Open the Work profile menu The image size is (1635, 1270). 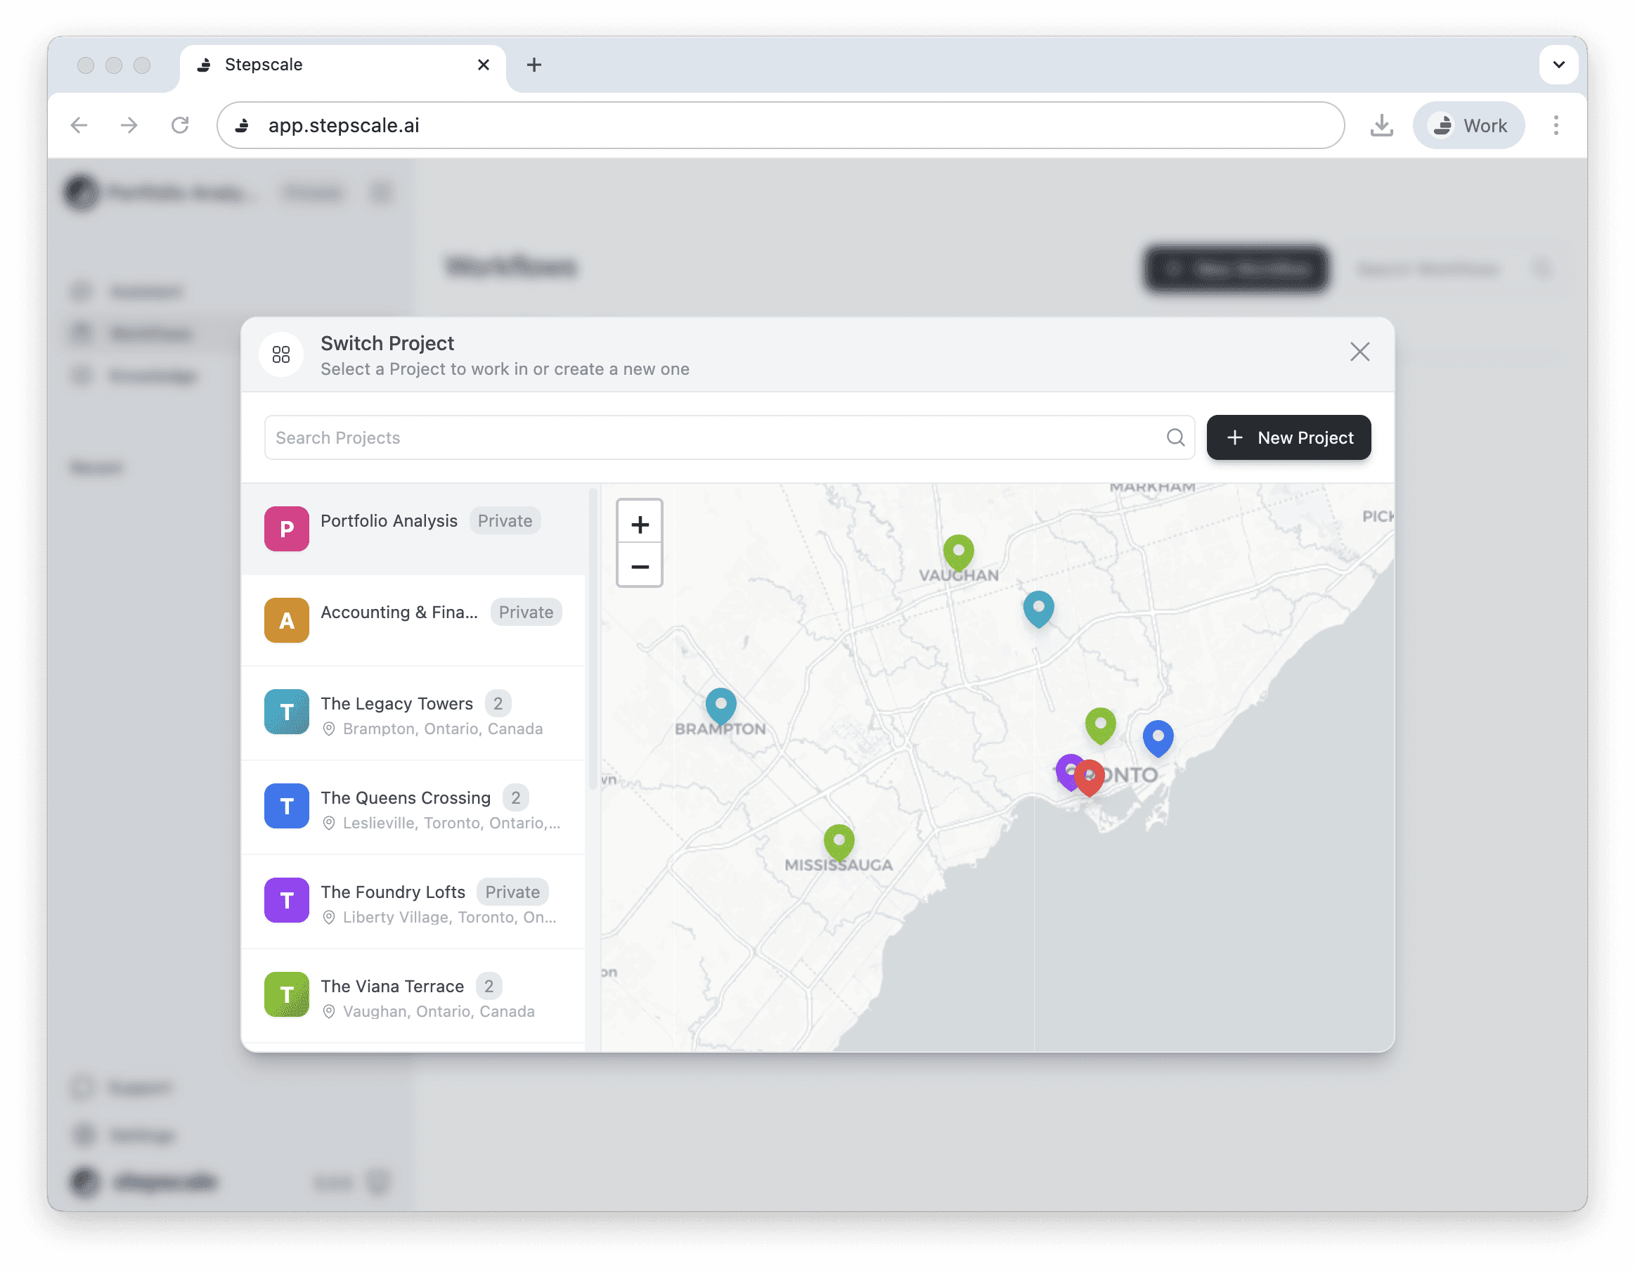tap(1468, 125)
